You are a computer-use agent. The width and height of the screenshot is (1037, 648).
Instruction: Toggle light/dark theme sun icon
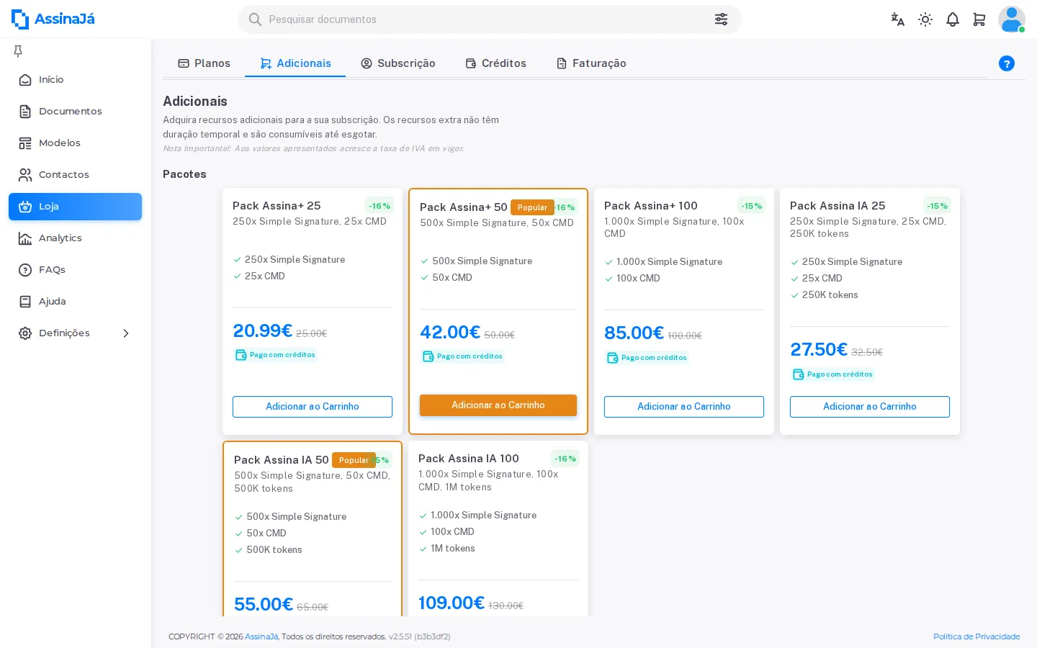point(925,19)
